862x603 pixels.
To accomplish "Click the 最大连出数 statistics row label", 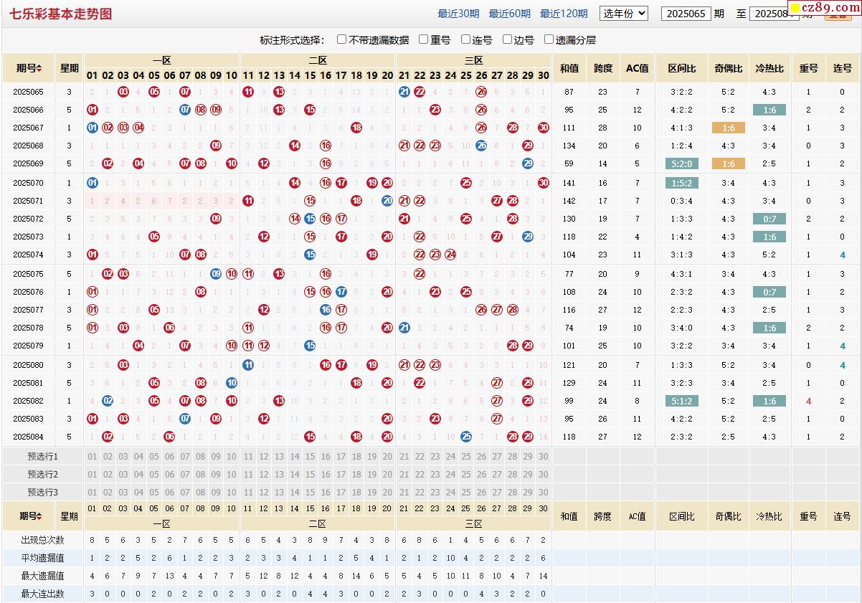I will [43, 594].
